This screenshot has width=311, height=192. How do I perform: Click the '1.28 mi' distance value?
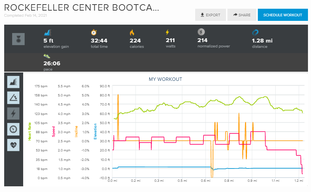(262, 41)
